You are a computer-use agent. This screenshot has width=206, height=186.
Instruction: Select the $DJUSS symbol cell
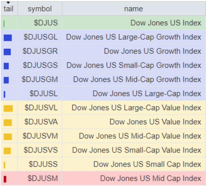coord(43,164)
